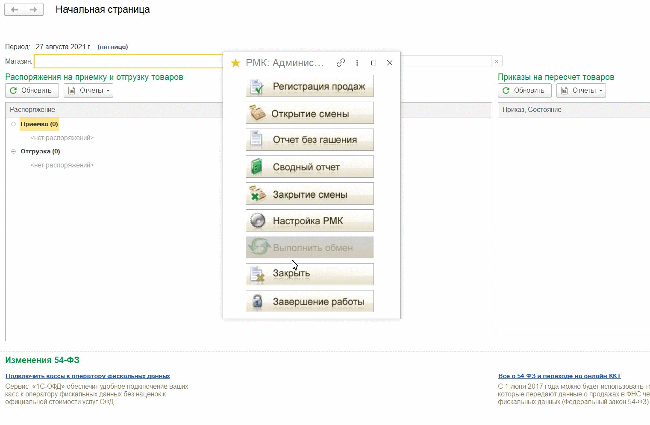
Task: Open Настройка РМК settings
Action: pyautogui.click(x=310, y=220)
